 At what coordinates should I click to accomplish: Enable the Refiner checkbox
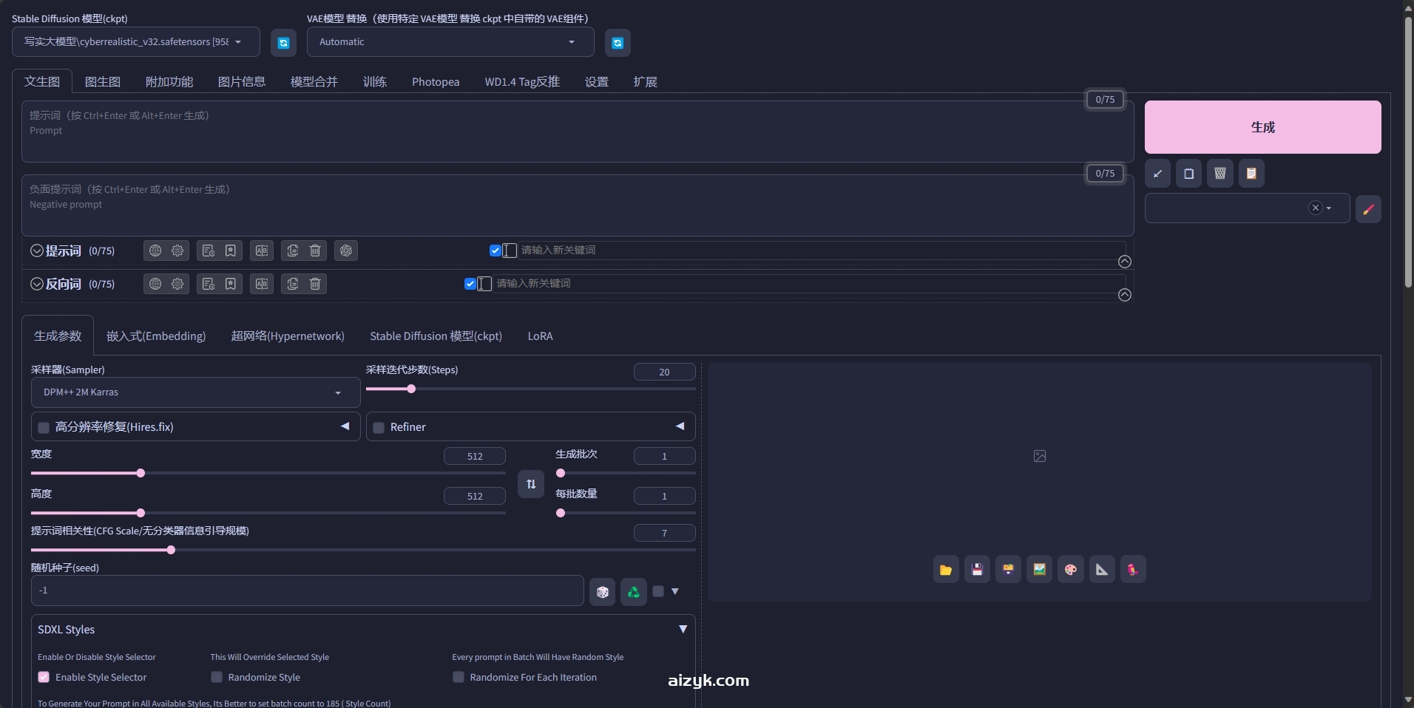click(x=378, y=427)
